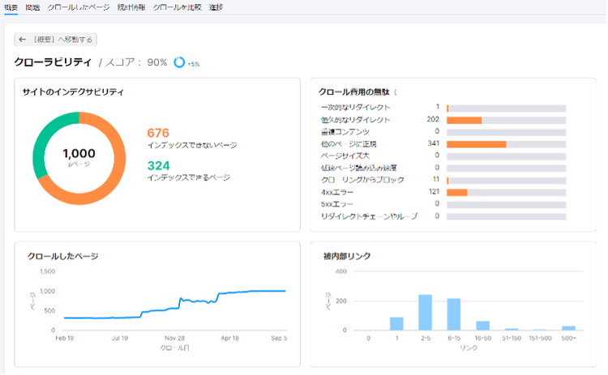Open the 進捗 tab
This screenshot has height=375, width=608.
(x=216, y=7)
